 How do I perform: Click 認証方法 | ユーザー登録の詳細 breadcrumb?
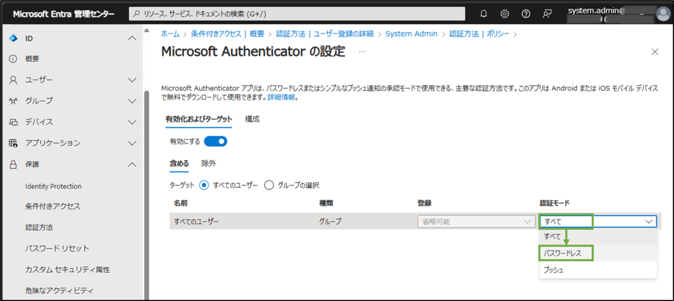tap(325, 34)
